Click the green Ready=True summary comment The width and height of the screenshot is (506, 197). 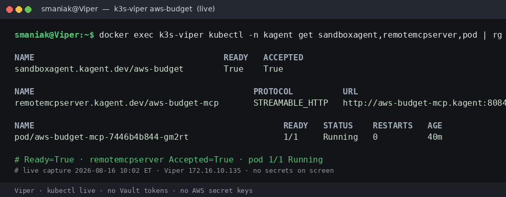(169, 159)
